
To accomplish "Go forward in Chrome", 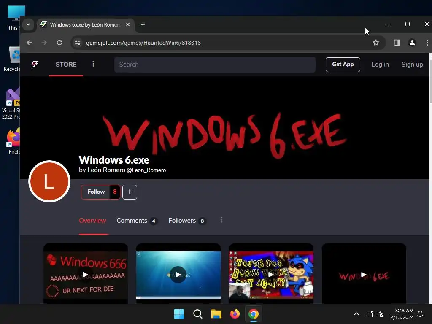I will (x=44, y=43).
